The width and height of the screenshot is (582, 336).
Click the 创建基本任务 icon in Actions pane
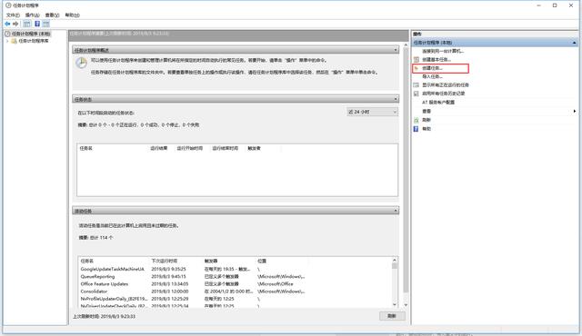pyautogui.click(x=416, y=59)
